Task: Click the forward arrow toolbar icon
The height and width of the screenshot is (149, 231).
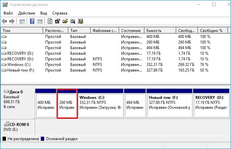Action: [x=12, y=21]
